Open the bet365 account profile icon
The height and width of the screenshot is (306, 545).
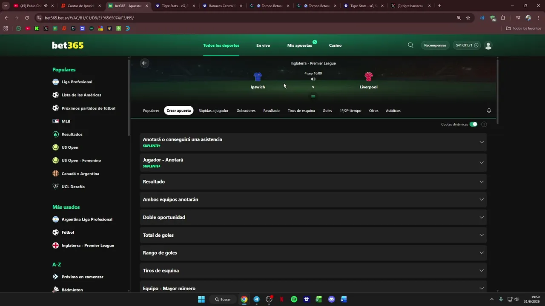[488, 45]
